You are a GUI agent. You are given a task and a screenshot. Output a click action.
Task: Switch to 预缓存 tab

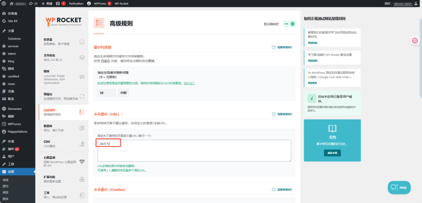click(x=63, y=96)
